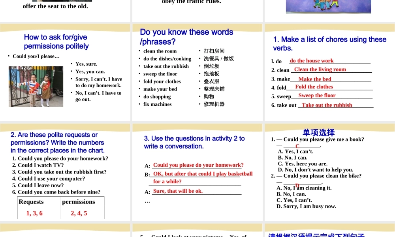Select the "Requests" table header

coord(31,201)
